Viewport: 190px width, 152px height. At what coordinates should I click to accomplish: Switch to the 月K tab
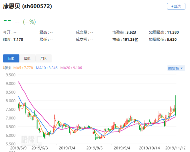tap(44, 58)
